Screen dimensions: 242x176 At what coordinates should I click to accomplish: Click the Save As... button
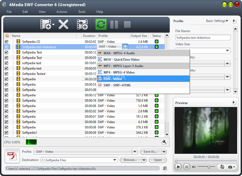pos(150,152)
